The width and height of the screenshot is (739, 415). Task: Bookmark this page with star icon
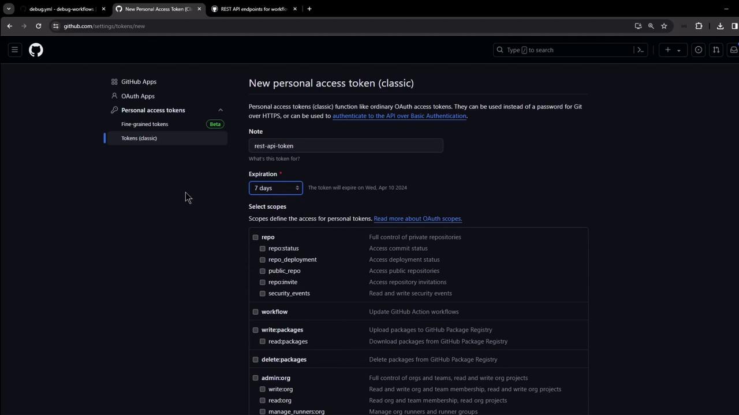coord(664,26)
